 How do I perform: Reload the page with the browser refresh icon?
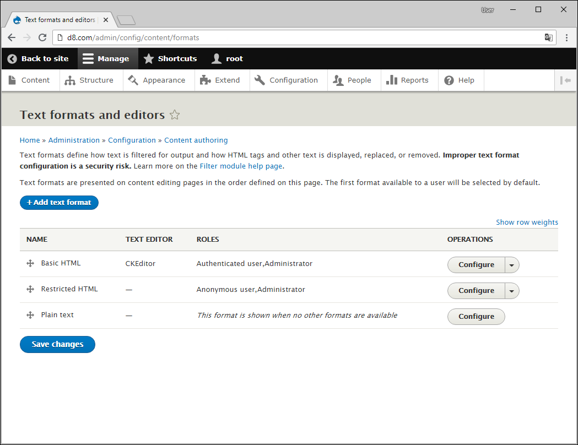pyautogui.click(x=42, y=38)
